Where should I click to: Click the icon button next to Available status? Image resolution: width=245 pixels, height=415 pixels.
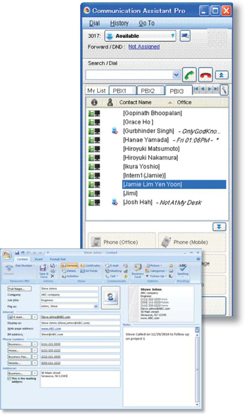click(185, 36)
